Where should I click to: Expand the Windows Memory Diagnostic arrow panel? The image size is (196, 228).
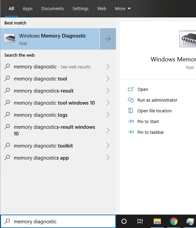point(108,39)
